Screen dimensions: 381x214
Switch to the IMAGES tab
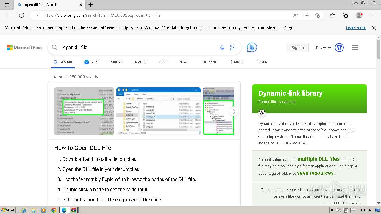point(140,62)
